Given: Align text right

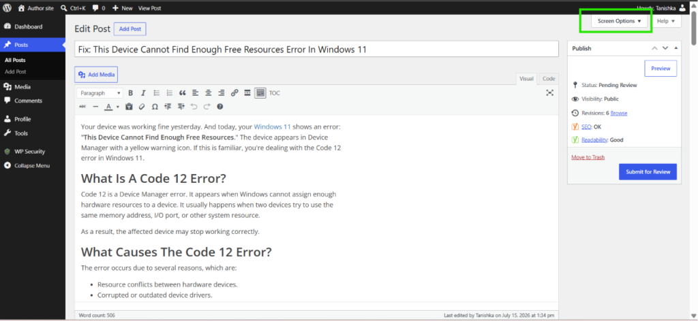Looking at the screenshot, I should [x=222, y=92].
